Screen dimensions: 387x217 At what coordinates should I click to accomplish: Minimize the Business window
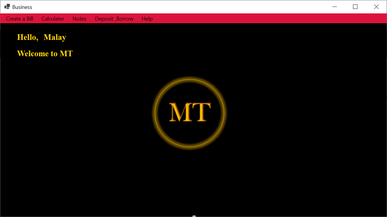point(334,7)
